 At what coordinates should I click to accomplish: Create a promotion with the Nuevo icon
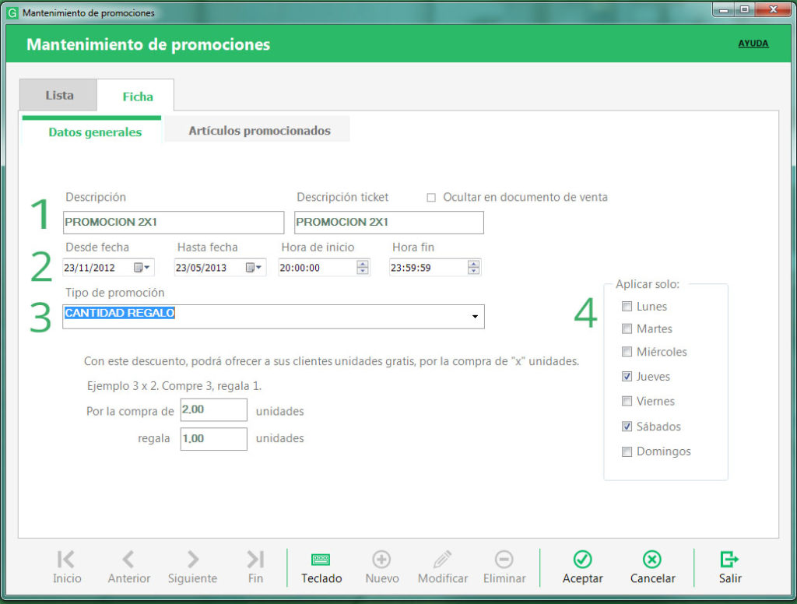click(x=381, y=558)
